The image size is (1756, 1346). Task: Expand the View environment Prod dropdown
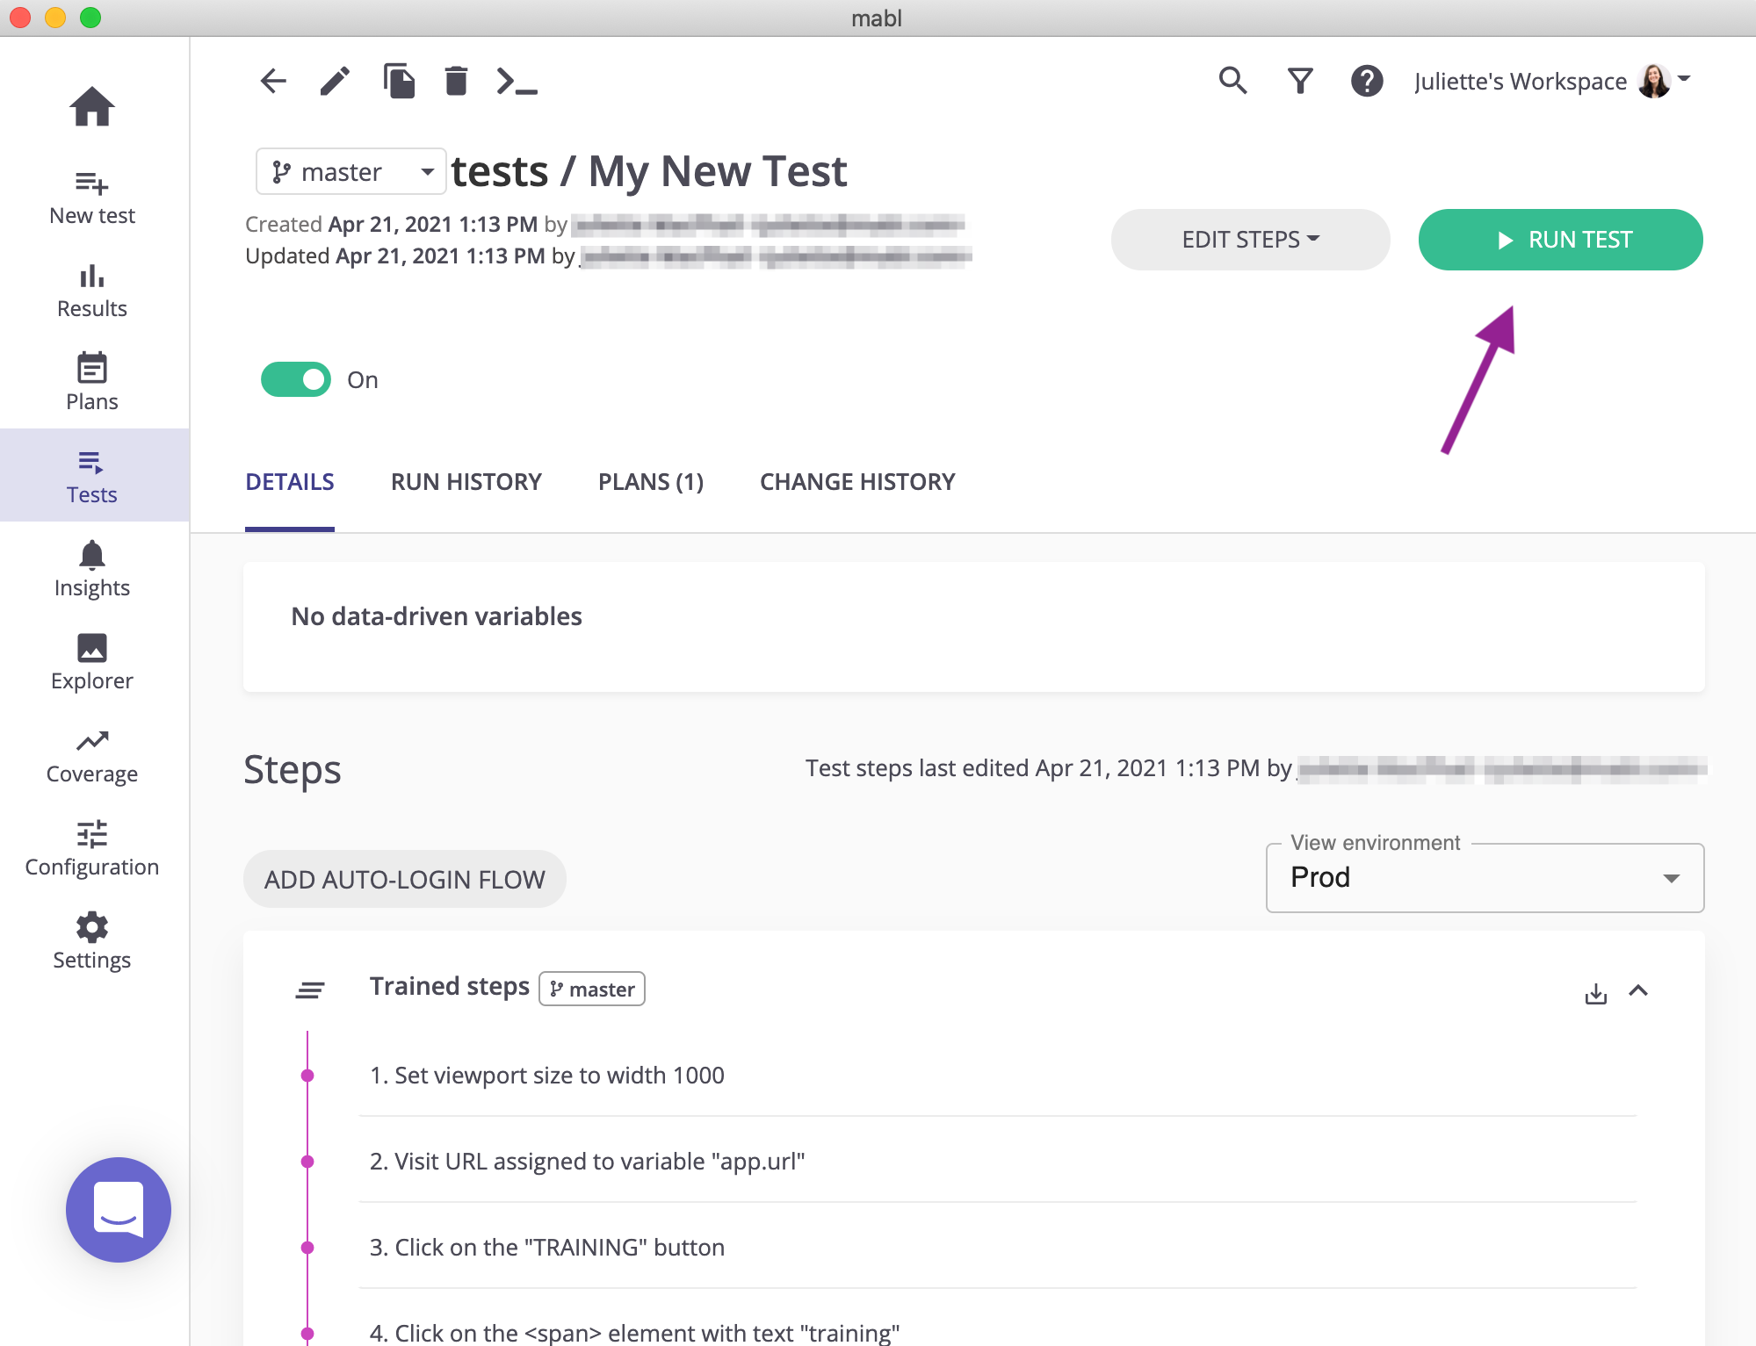click(1485, 878)
